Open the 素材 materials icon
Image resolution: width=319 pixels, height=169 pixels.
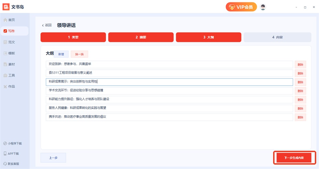pos(5,64)
